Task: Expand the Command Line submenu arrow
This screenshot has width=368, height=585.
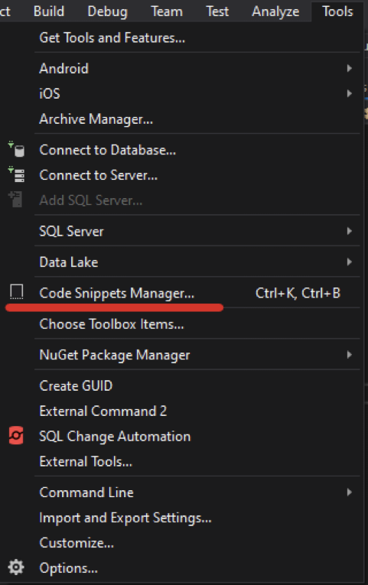Action: (x=349, y=492)
